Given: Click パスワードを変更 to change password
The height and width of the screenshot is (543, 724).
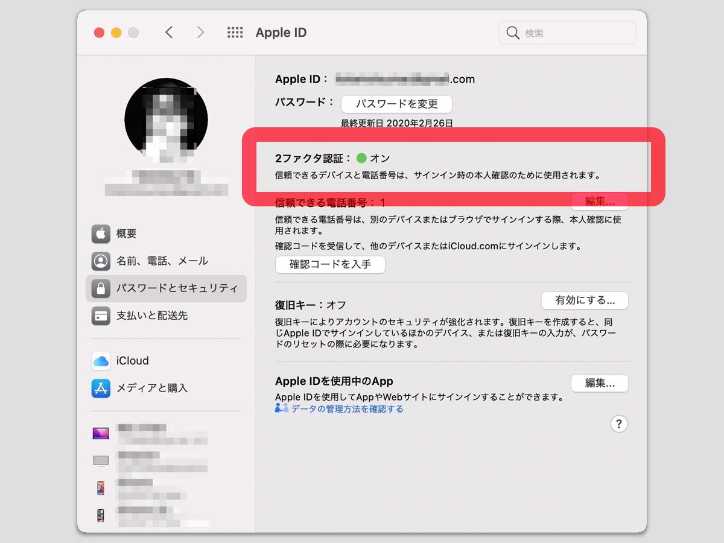Looking at the screenshot, I should pos(396,104).
